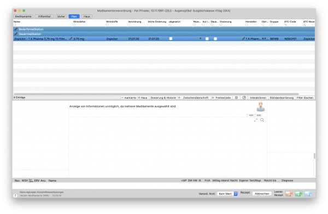Tick the filter checkbox under Wirkstoffe header
This screenshot has height=214, width=328.
[107, 25]
